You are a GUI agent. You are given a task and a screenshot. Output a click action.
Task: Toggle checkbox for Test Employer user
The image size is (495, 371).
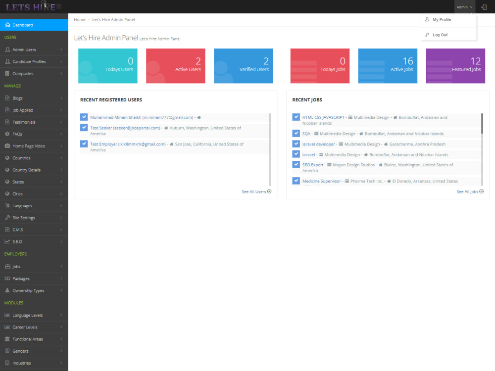pos(84,144)
